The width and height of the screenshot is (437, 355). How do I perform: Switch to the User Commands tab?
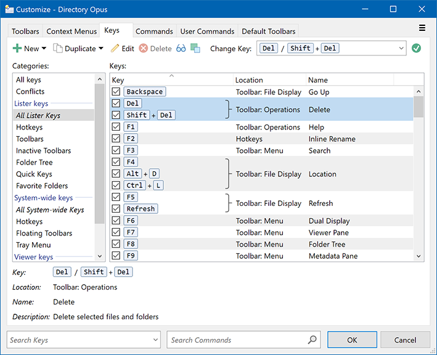pos(207,31)
